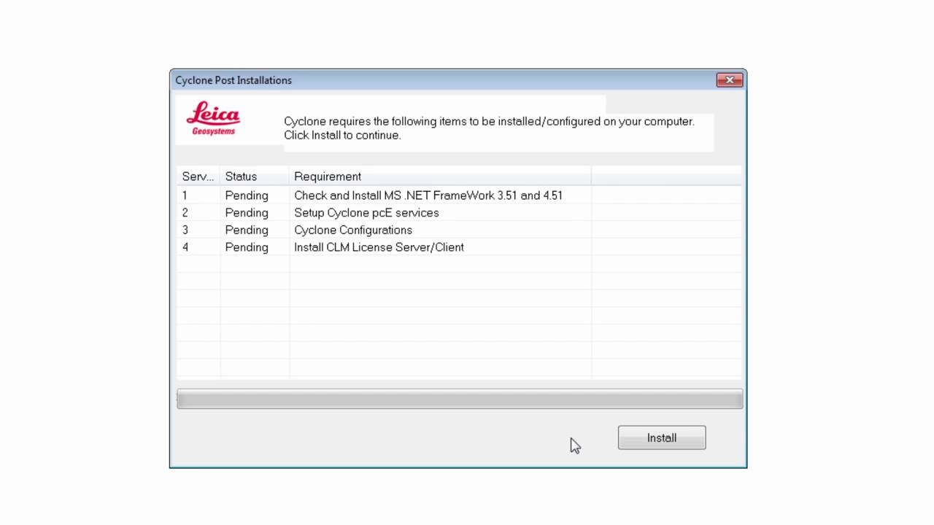Select row "Check and Install MS .NET FrameWork 3.51 and 4.51"

tap(459, 195)
